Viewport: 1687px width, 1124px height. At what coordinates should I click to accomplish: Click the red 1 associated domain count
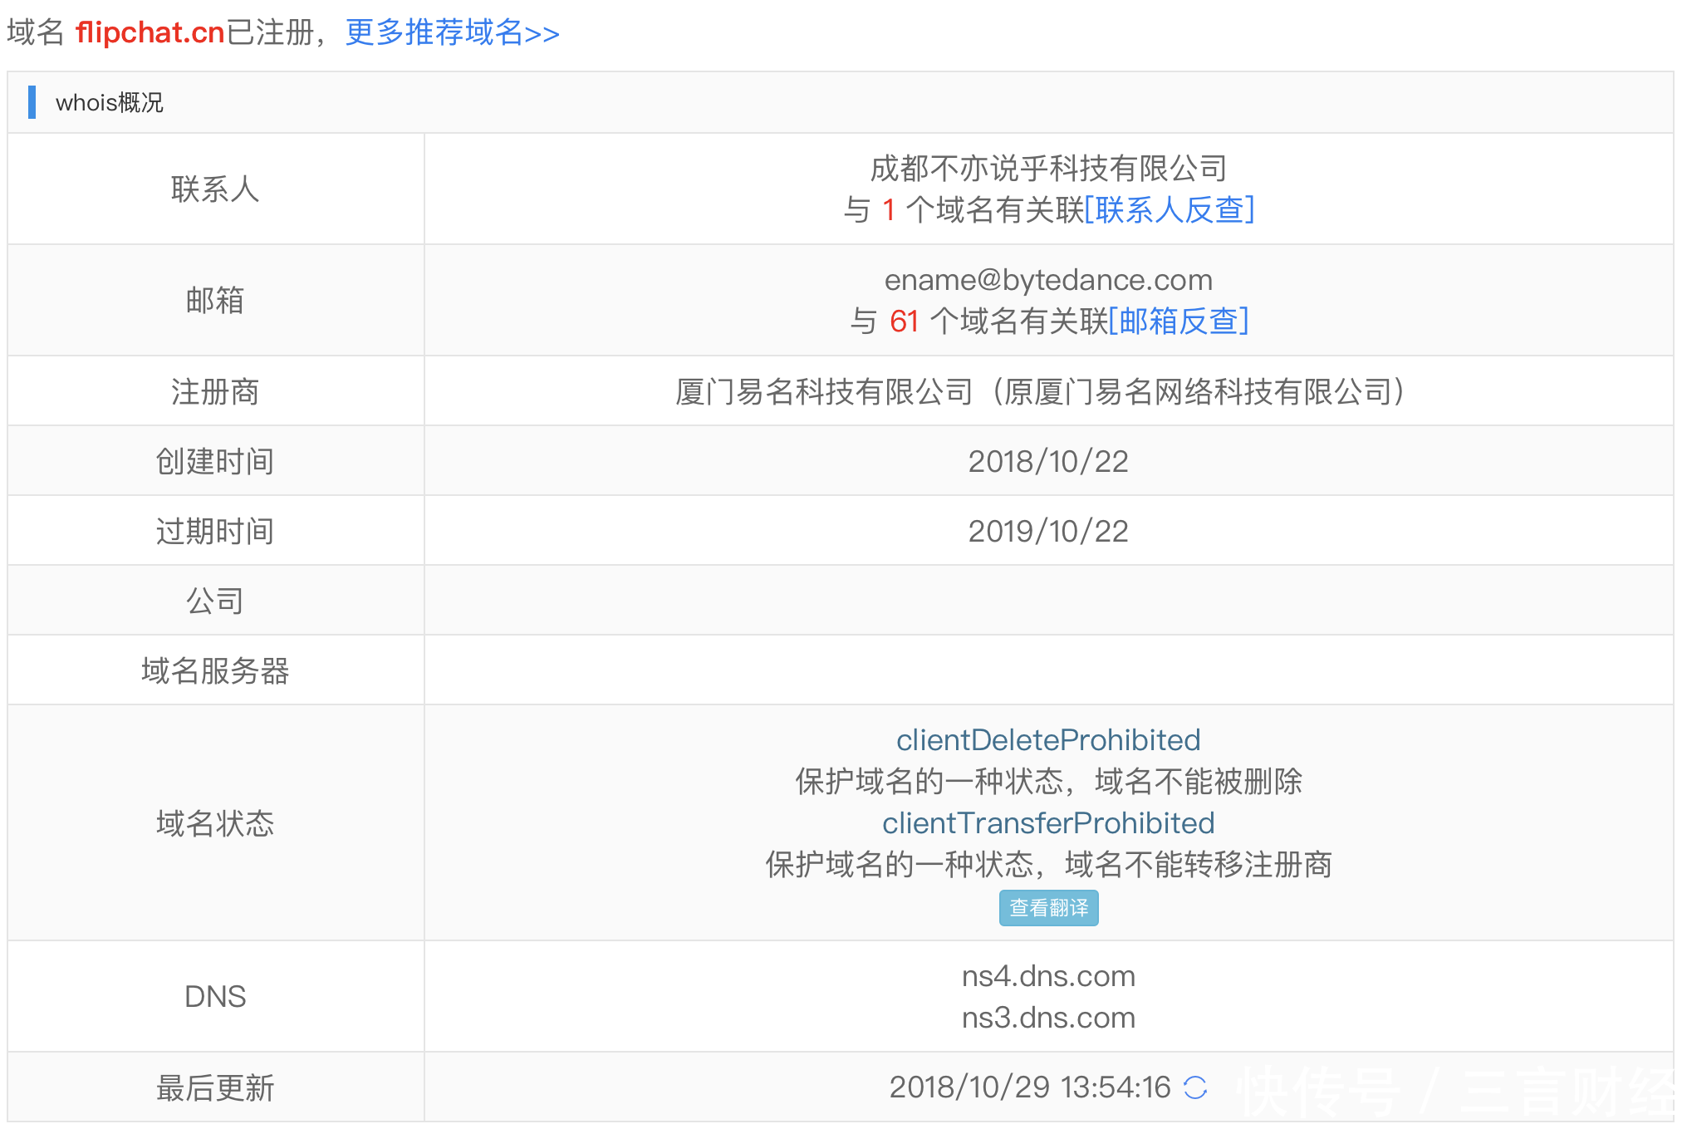pos(888,209)
